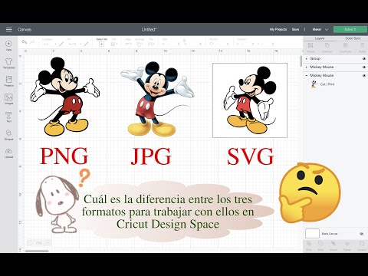Click the Weld icon
The height and width of the screenshot is (276, 368).
[x=320, y=244]
